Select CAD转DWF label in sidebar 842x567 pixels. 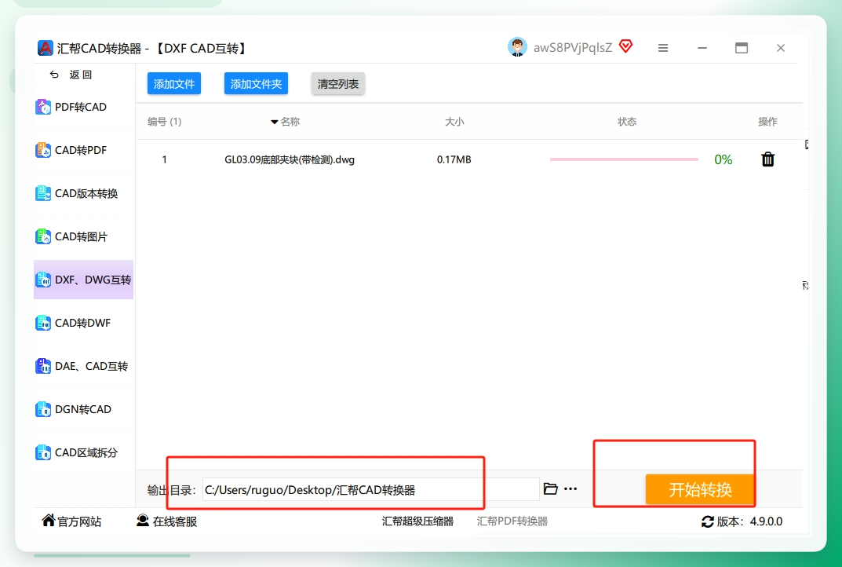82,323
